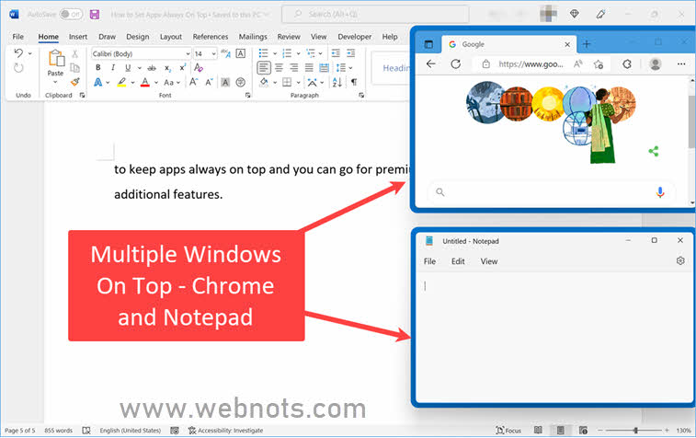Open the References ribbon tab

(x=210, y=37)
